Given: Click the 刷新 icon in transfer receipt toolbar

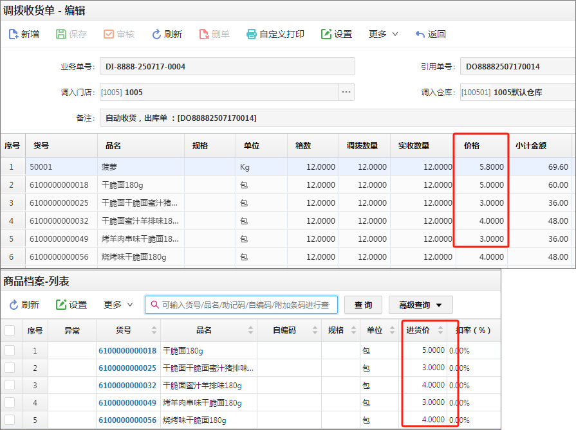Looking at the screenshot, I should 156,34.
